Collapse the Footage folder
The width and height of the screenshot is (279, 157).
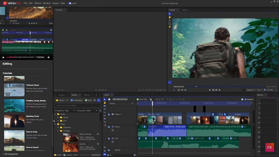pos(58,131)
